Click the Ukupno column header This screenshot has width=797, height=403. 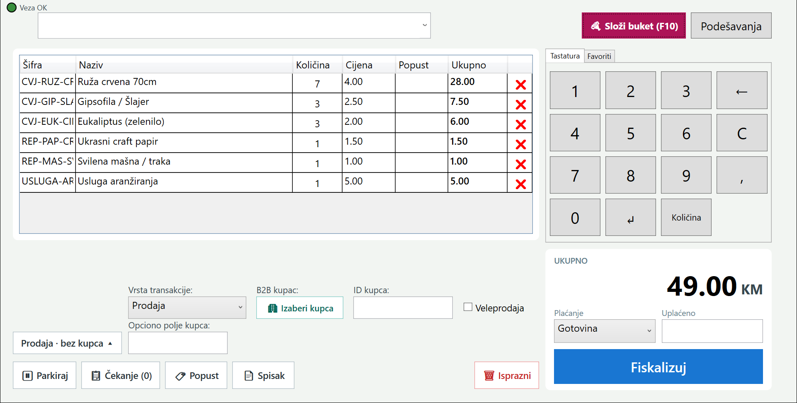point(478,65)
